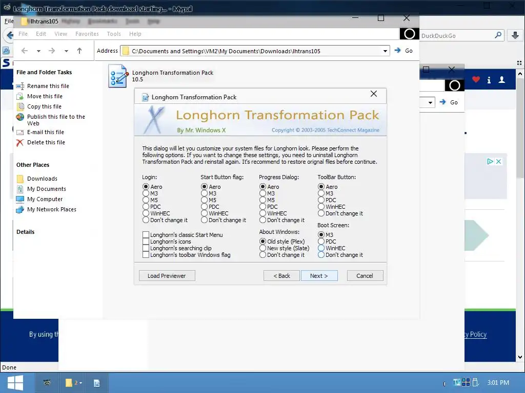Open the Help menu in Explorer

(x=135, y=34)
